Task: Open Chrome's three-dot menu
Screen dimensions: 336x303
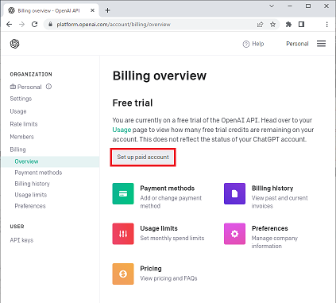Action: click(327, 25)
